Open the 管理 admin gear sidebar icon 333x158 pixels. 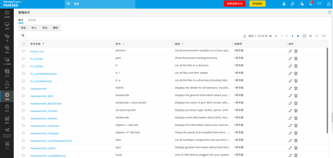click(7, 96)
